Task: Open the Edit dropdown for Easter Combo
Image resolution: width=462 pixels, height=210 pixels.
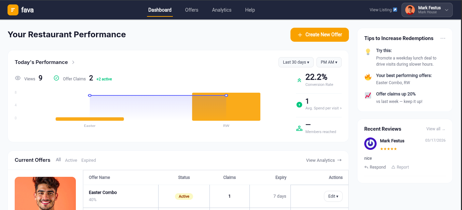Action: [x=333, y=196]
